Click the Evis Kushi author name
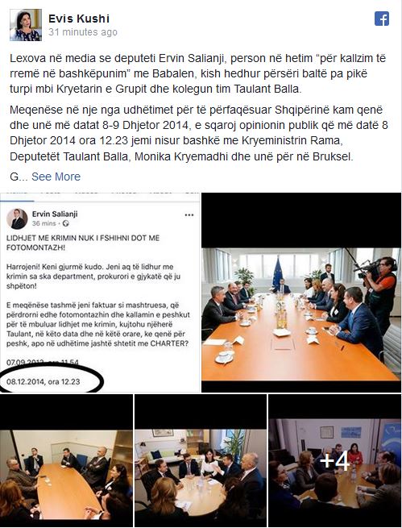 coord(79,19)
